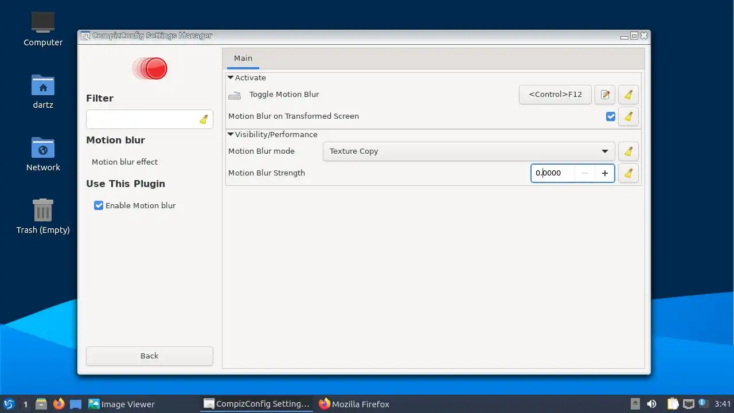Image resolution: width=734 pixels, height=413 pixels.
Task: Decrease Motion Blur Strength with minus button
Action: pyautogui.click(x=584, y=173)
